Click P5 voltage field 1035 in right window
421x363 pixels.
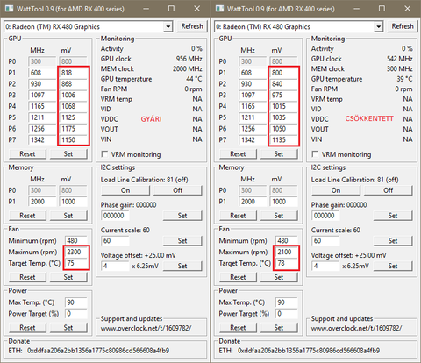(284, 117)
